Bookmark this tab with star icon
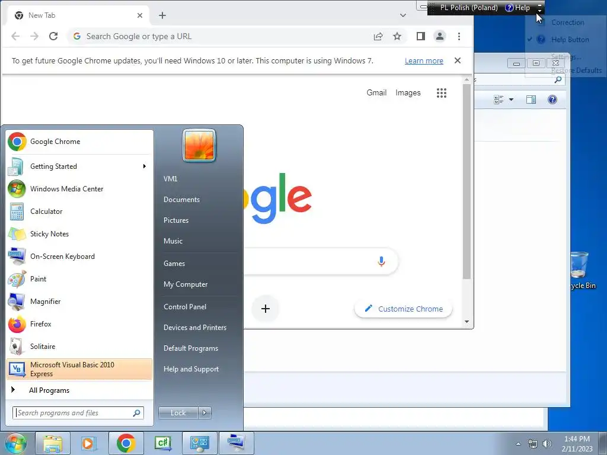 [x=397, y=36]
